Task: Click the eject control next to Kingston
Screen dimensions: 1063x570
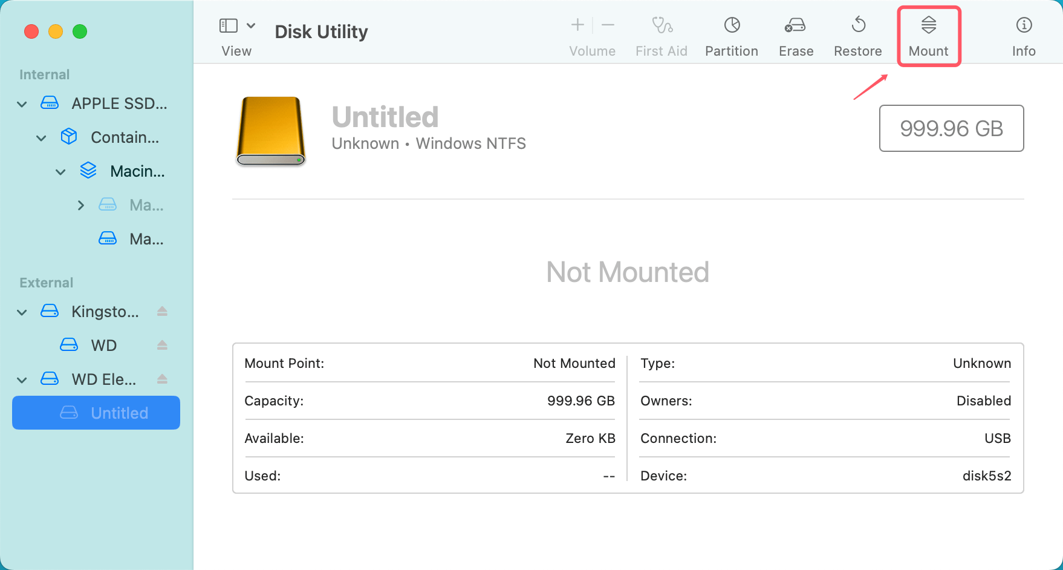Action: pyautogui.click(x=162, y=311)
